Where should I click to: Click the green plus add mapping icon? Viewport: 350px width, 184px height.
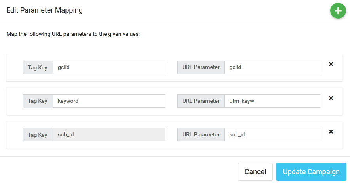point(338,11)
